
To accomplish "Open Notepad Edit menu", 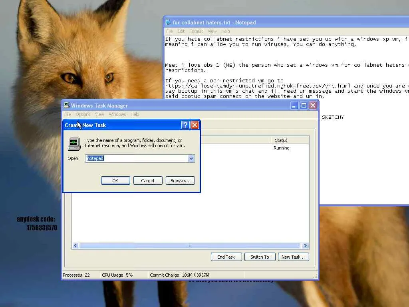I will click(x=181, y=31).
